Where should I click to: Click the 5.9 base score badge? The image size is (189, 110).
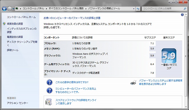tap(169, 56)
